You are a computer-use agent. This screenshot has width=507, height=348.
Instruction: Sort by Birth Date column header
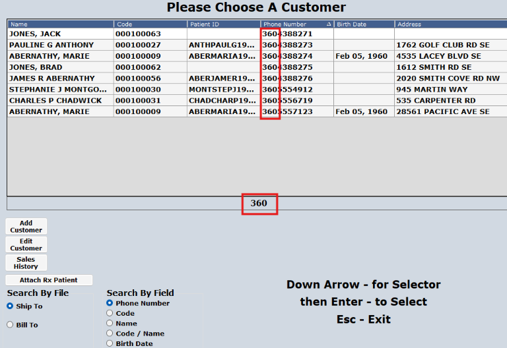[x=364, y=24]
